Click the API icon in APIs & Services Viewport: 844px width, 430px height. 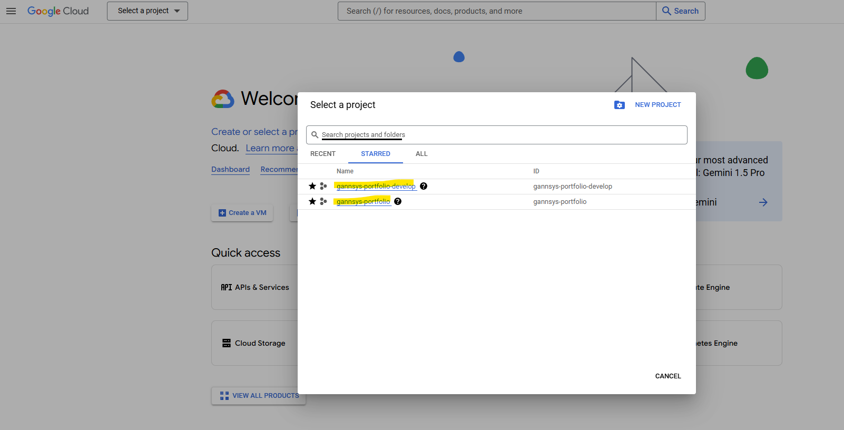(x=227, y=287)
